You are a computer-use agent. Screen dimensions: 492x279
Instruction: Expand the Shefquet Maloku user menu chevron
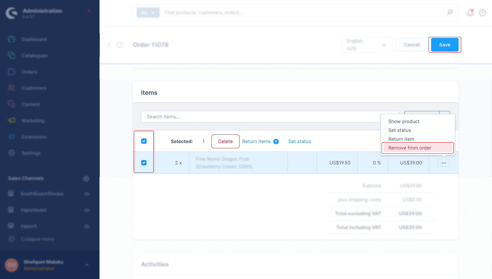point(87,265)
